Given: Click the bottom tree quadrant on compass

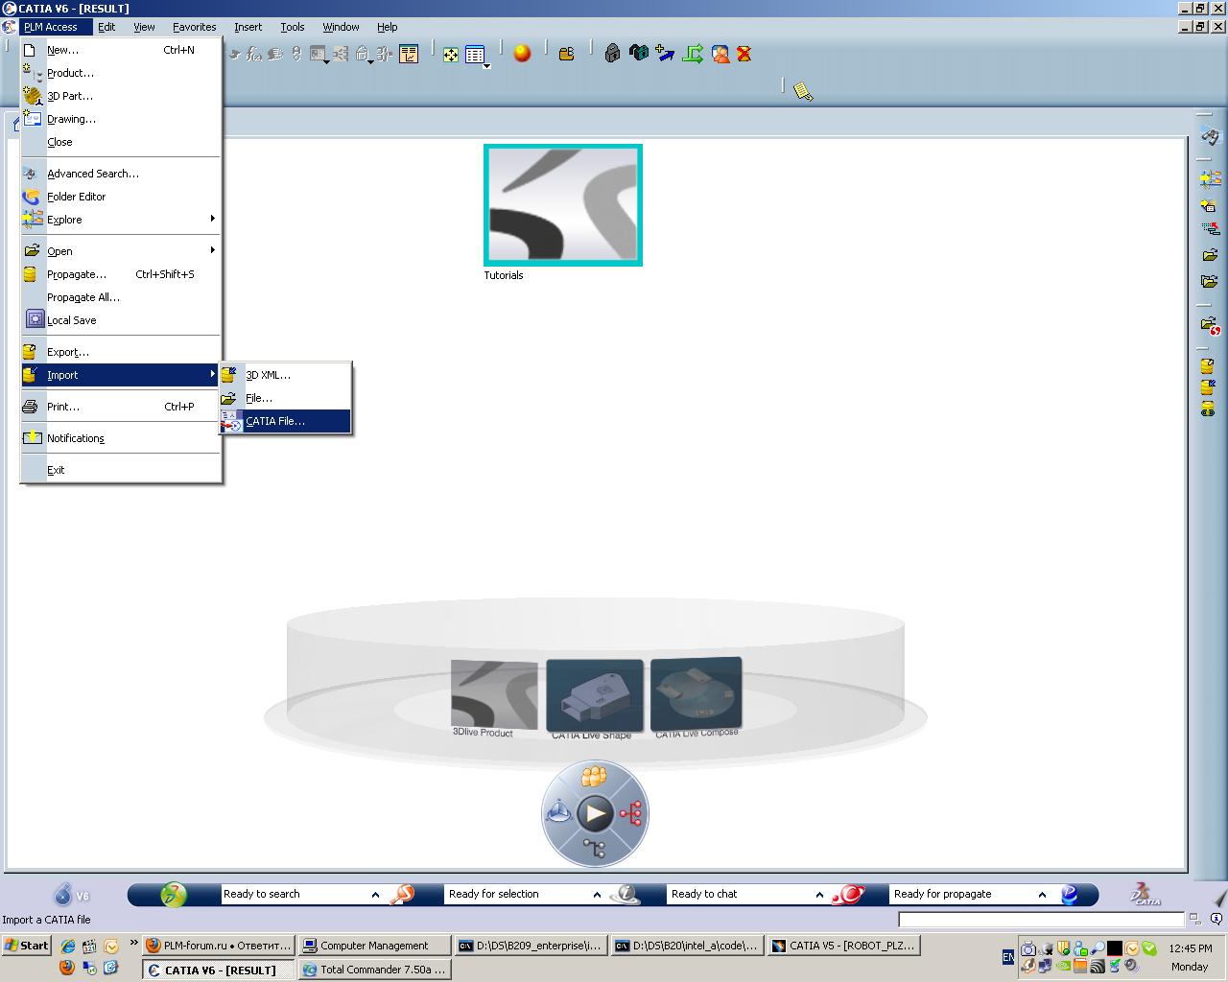Looking at the screenshot, I should click(595, 849).
